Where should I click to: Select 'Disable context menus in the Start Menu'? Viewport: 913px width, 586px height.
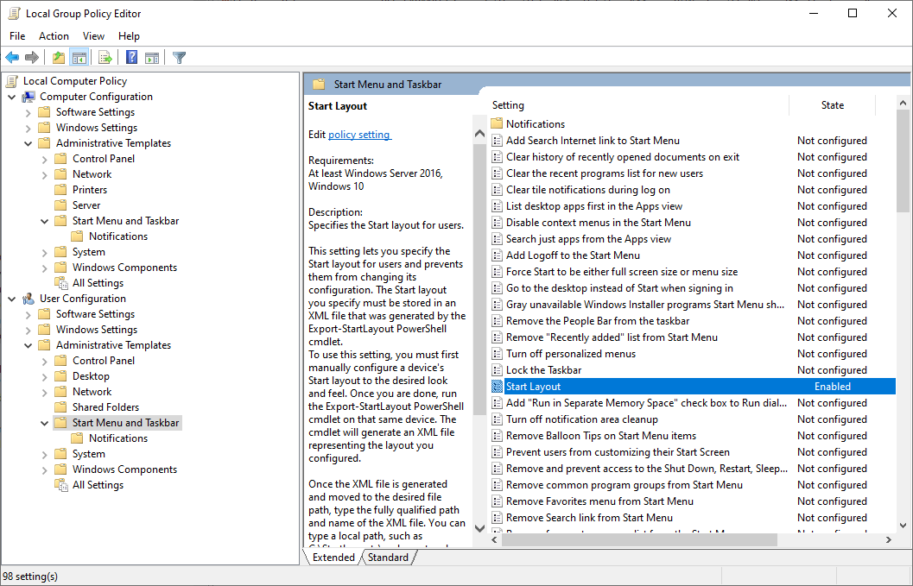[599, 223]
